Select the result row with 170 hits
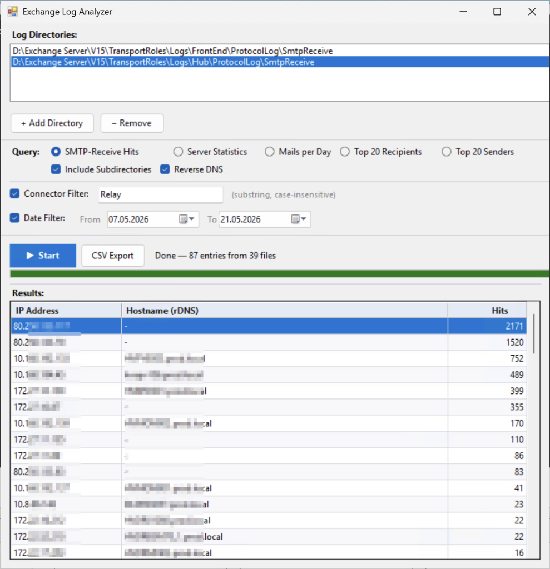550x569 pixels. 269,423
